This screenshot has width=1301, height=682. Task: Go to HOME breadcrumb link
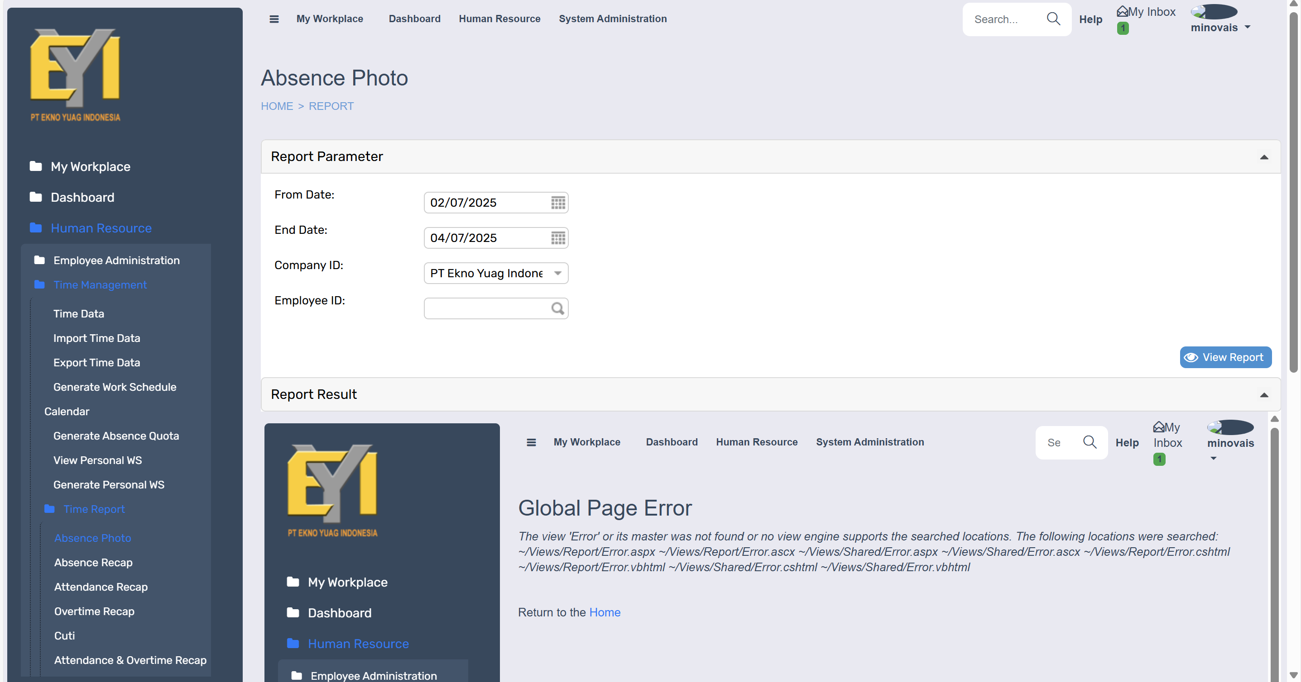tap(277, 106)
